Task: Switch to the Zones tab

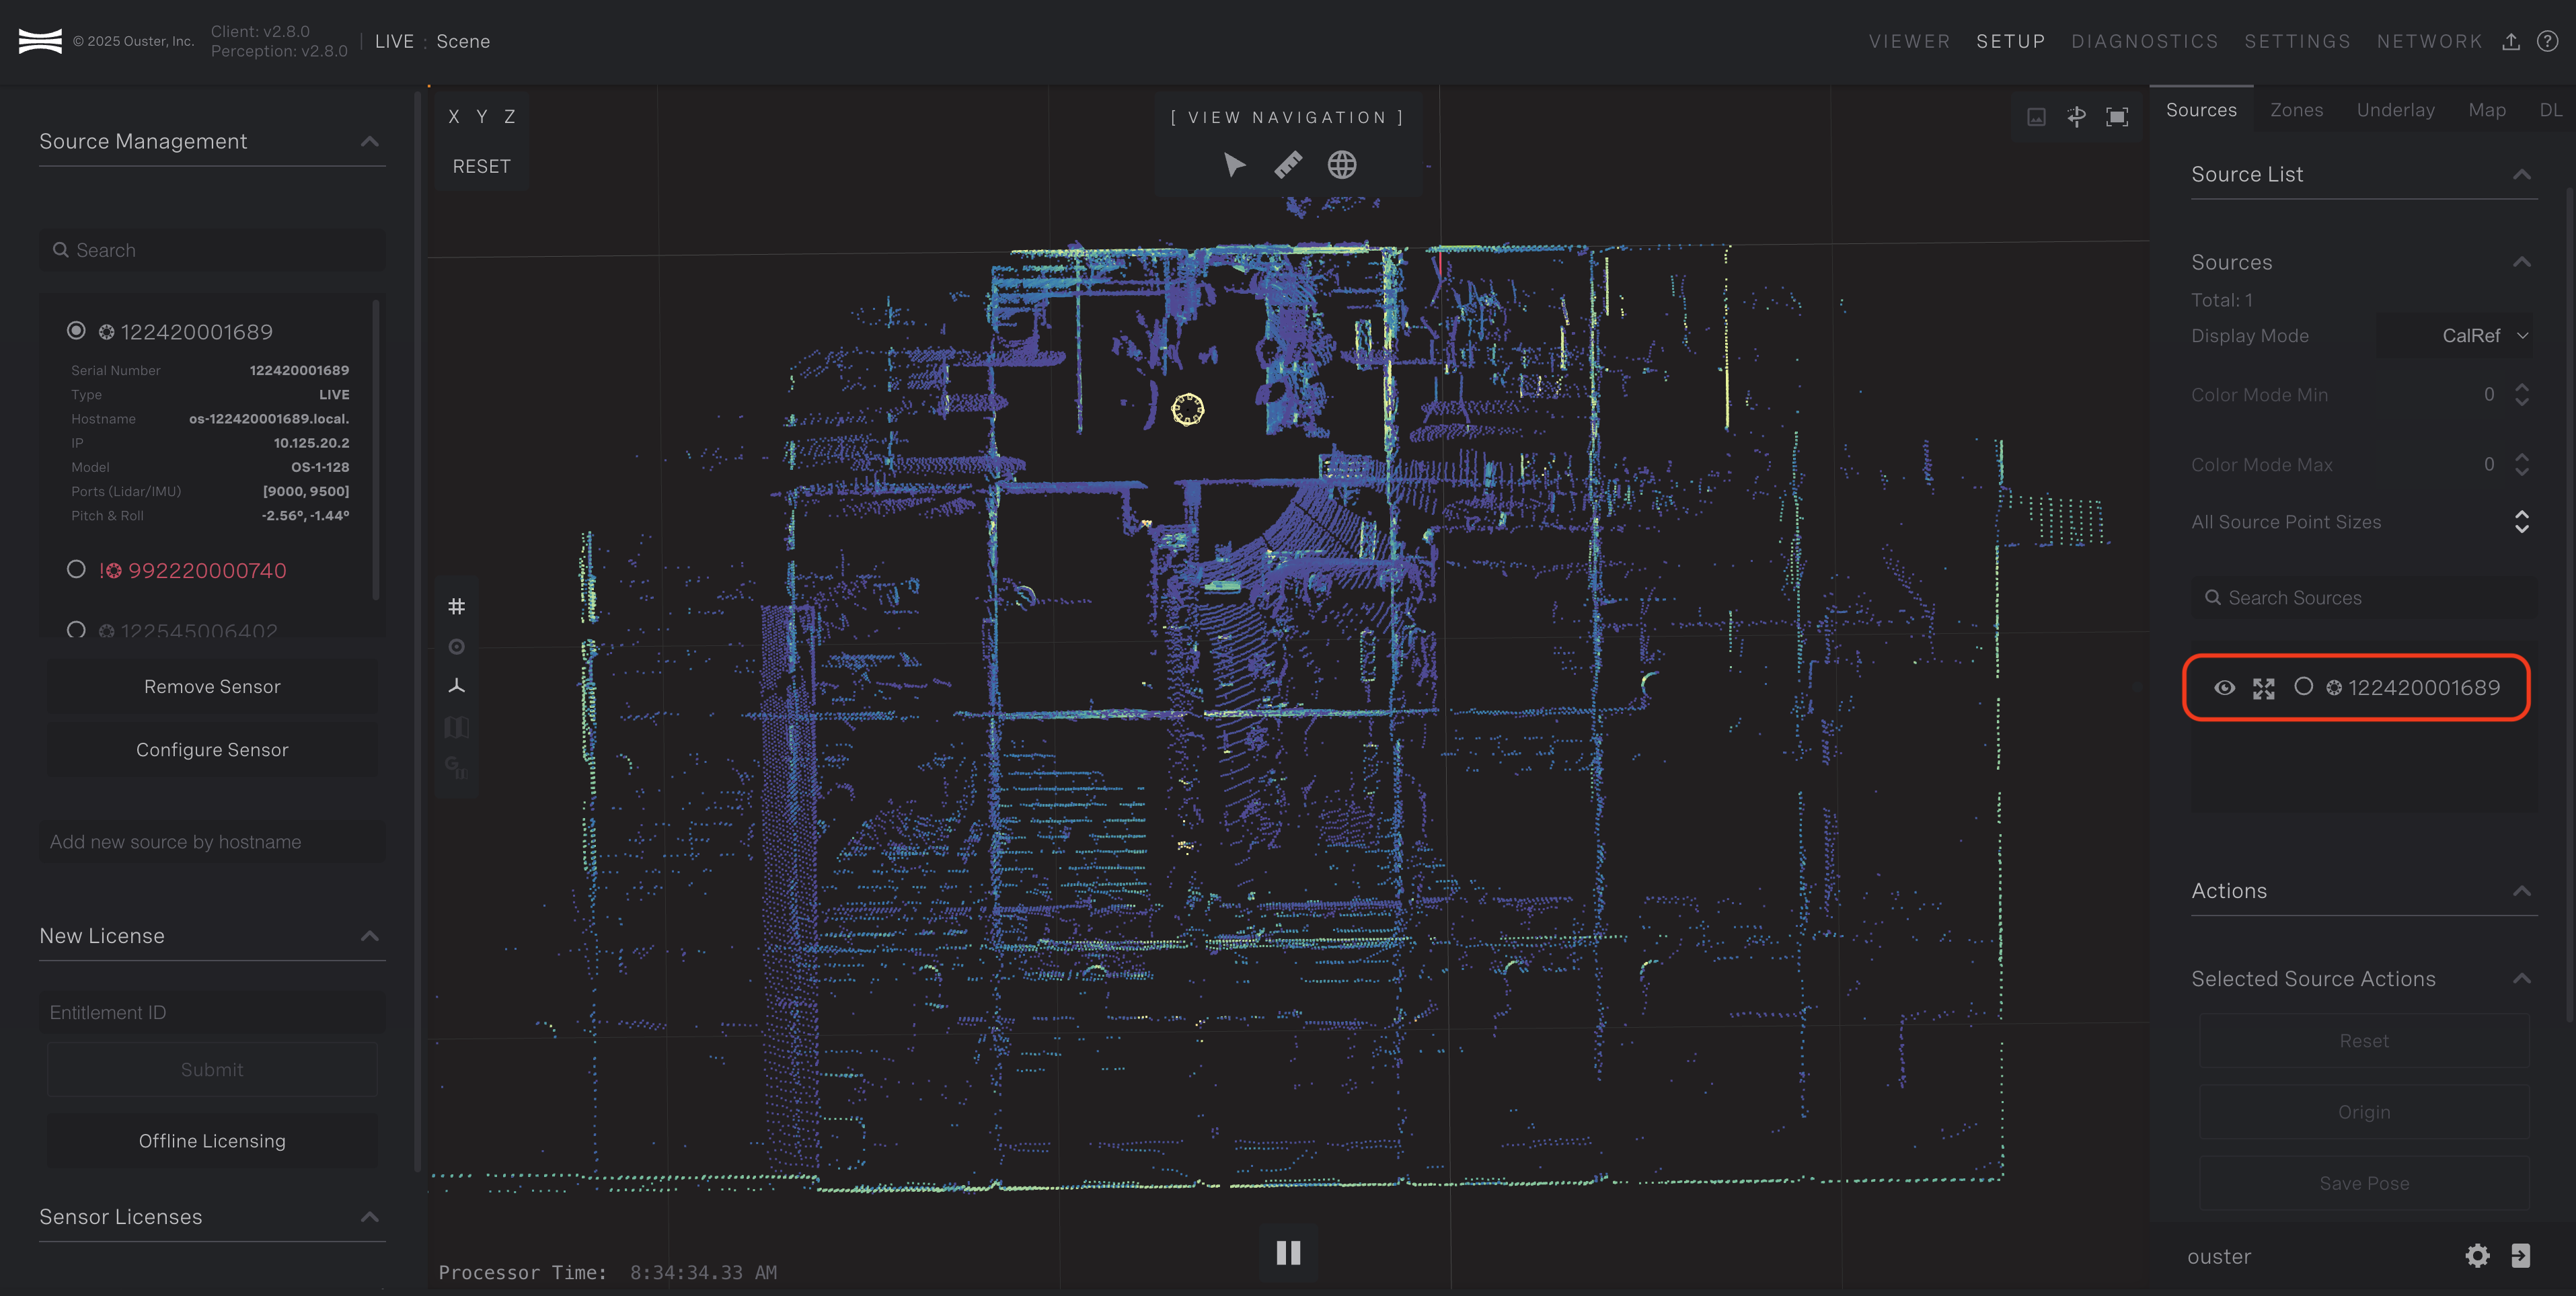Action: click(x=2296, y=110)
